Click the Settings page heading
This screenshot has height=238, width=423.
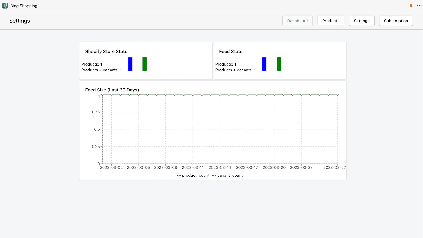click(20, 21)
